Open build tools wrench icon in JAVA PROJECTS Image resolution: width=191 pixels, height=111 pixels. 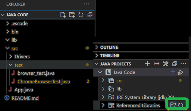[165, 64]
